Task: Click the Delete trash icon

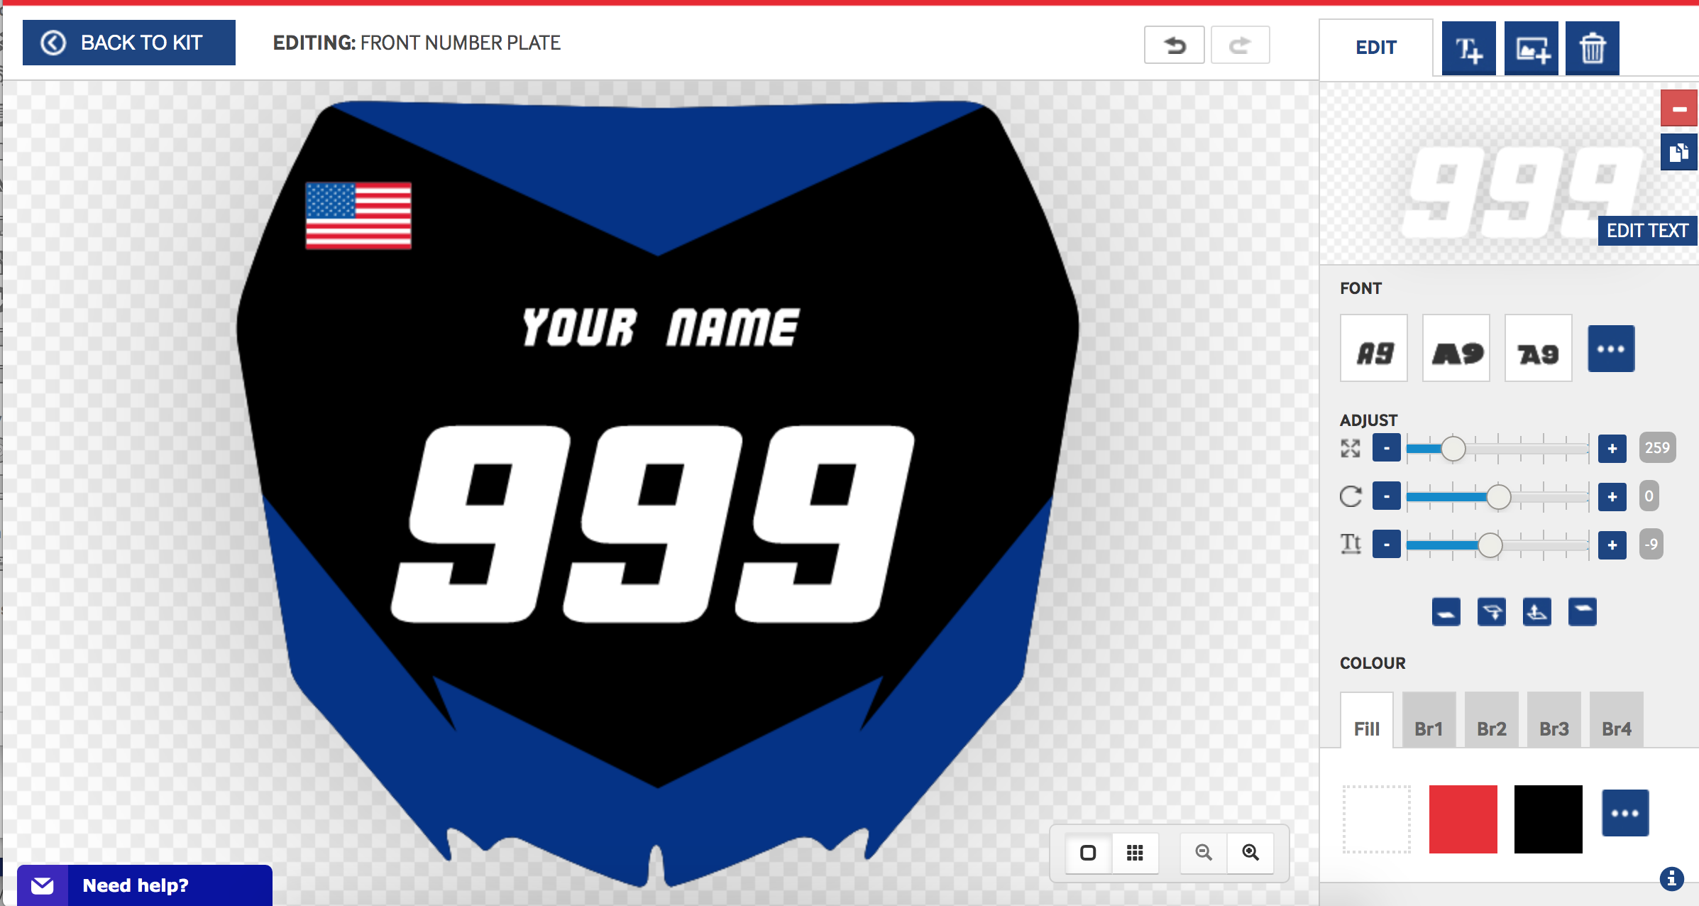Action: 1592,48
